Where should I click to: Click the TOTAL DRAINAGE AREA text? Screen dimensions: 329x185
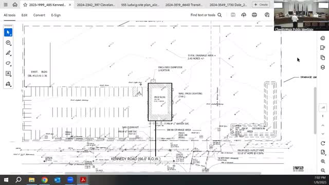tap(202, 57)
